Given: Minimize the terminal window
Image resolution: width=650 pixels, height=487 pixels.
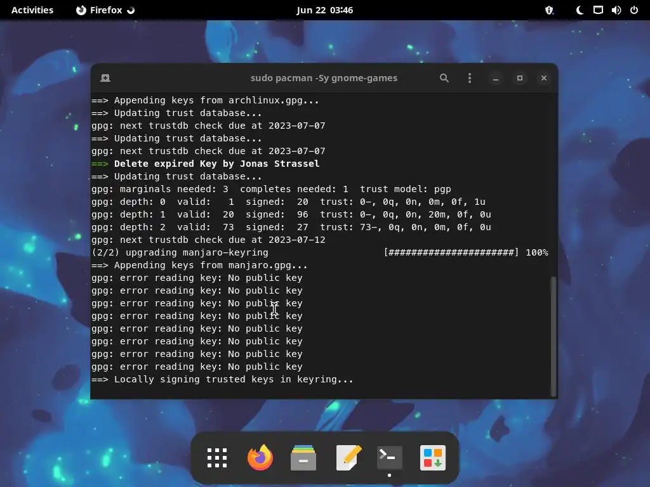Looking at the screenshot, I should [495, 78].
